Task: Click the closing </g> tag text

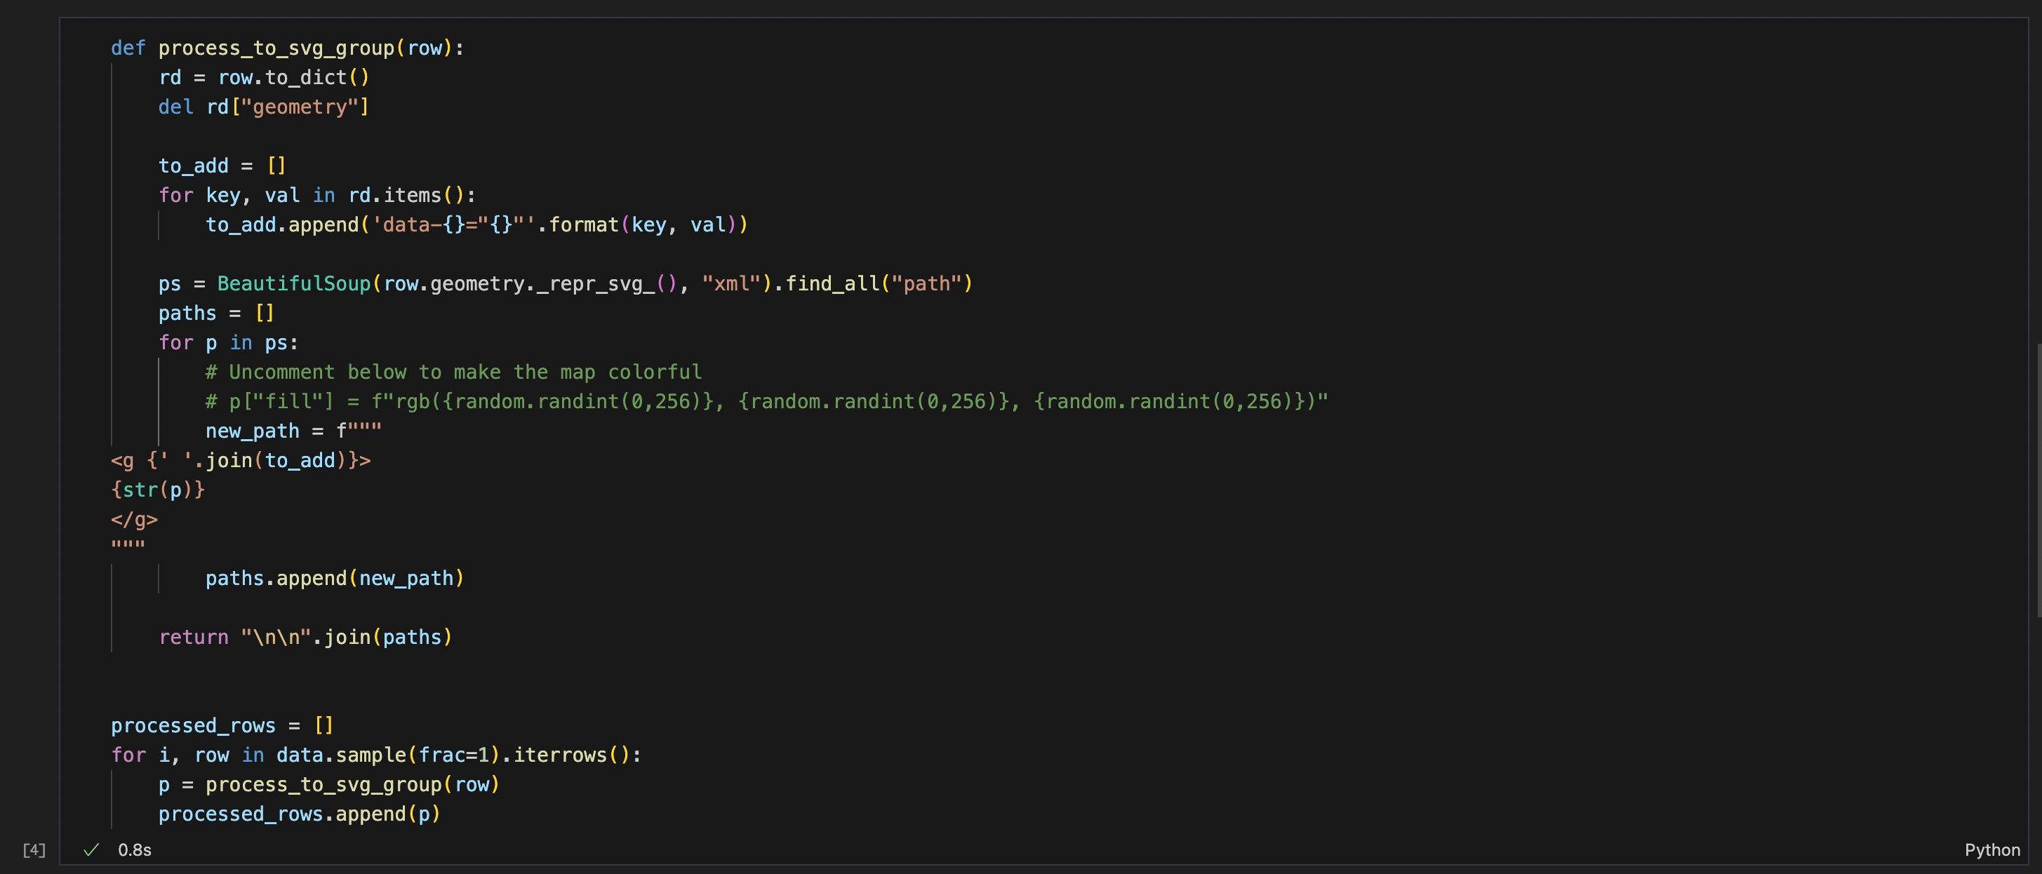Action: point(134,520)
